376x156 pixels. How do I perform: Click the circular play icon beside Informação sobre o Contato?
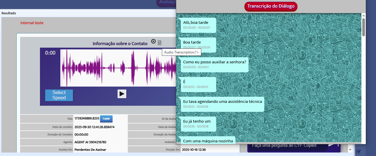tap(153, 42)
